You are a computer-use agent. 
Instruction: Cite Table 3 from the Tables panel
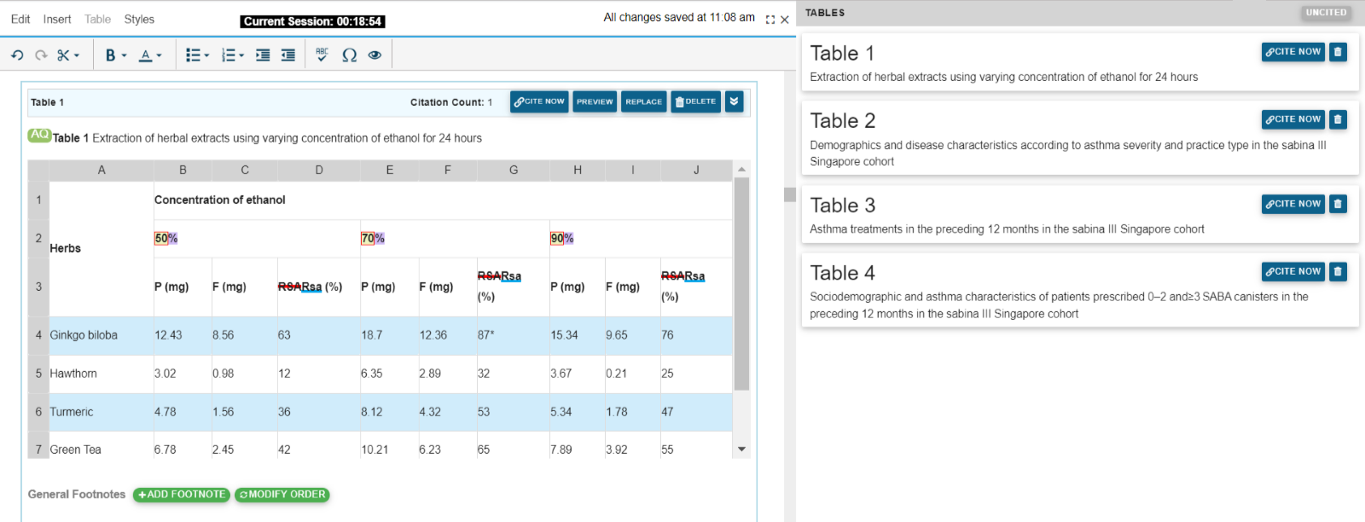click(x=1293, y=204)
